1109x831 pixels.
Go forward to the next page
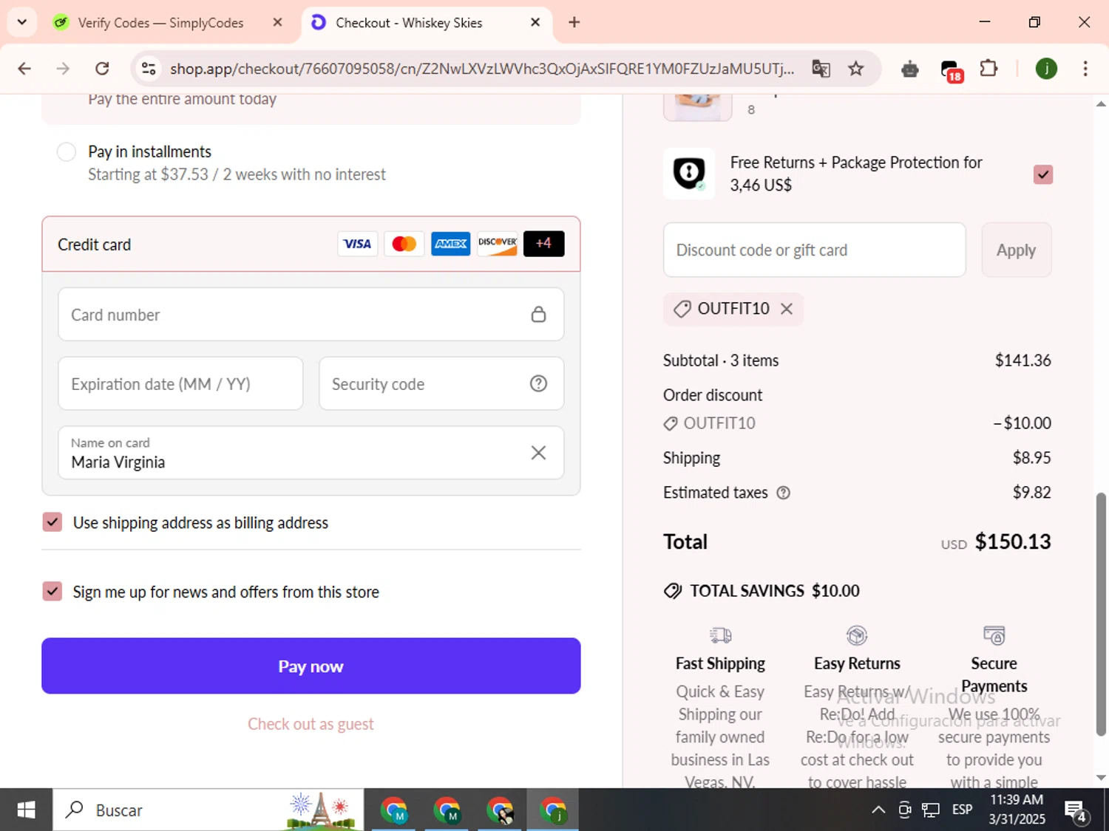(x=63, y=69)
